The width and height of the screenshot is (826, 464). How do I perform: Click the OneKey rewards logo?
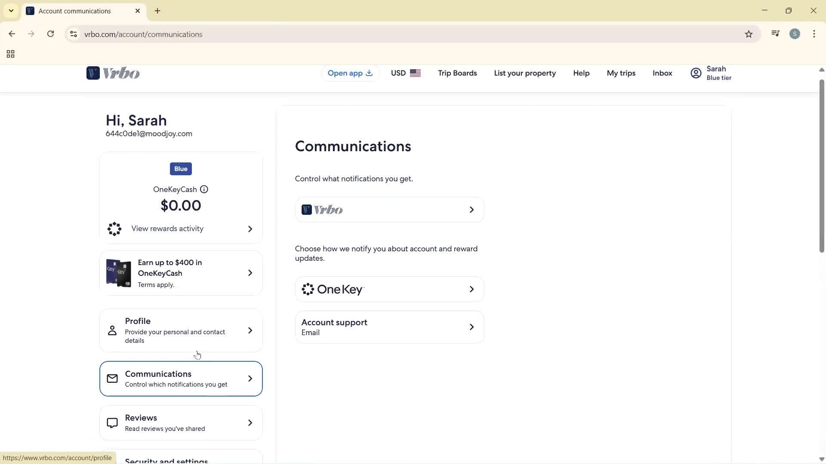point(333,289)
